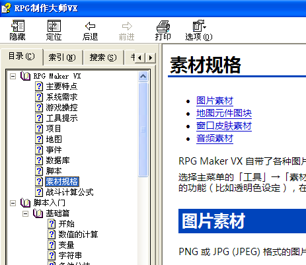Select the 工具提示 tree entry
Image resolution: width=306 pixels, height=265 pixels.
pos(61,118)
